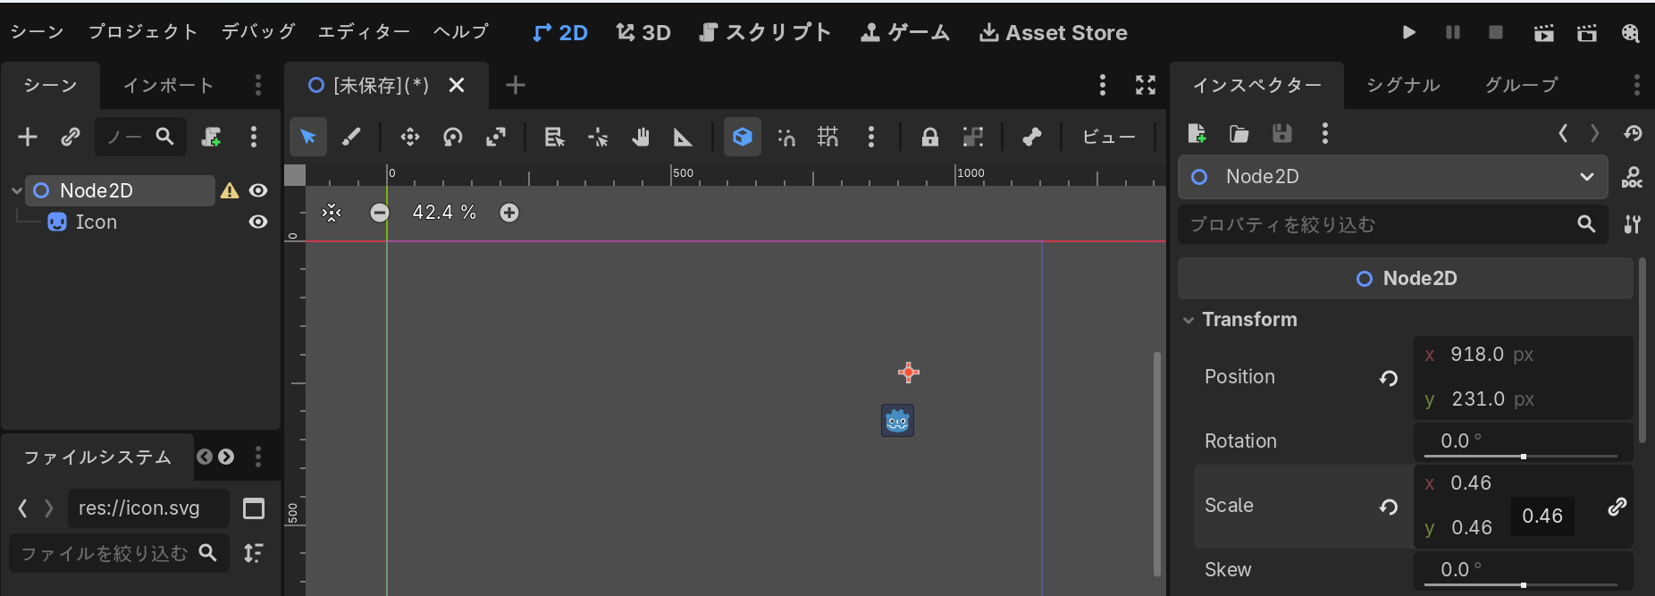The height and width of the screenshot is (596, 1655).
Task: Zoom in with the plus button
Action: (x=509, y=213)
